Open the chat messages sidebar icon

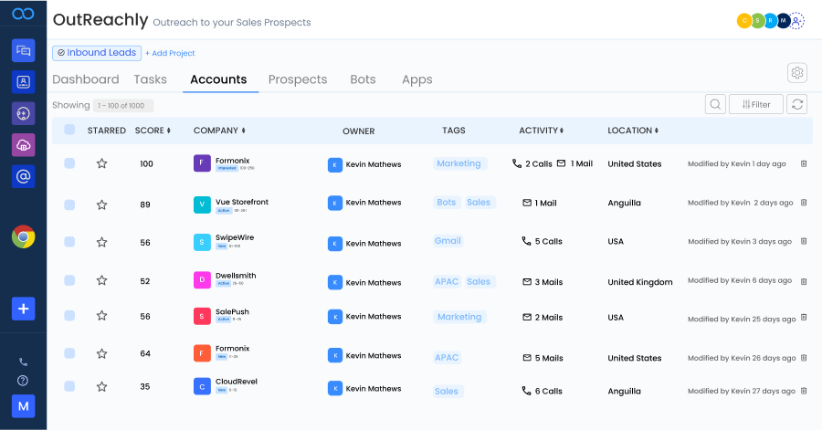pyautogui.click(x=23, y=50)
